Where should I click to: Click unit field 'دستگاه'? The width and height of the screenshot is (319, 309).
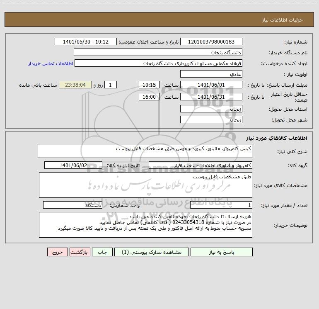click(x=72, y=205)
